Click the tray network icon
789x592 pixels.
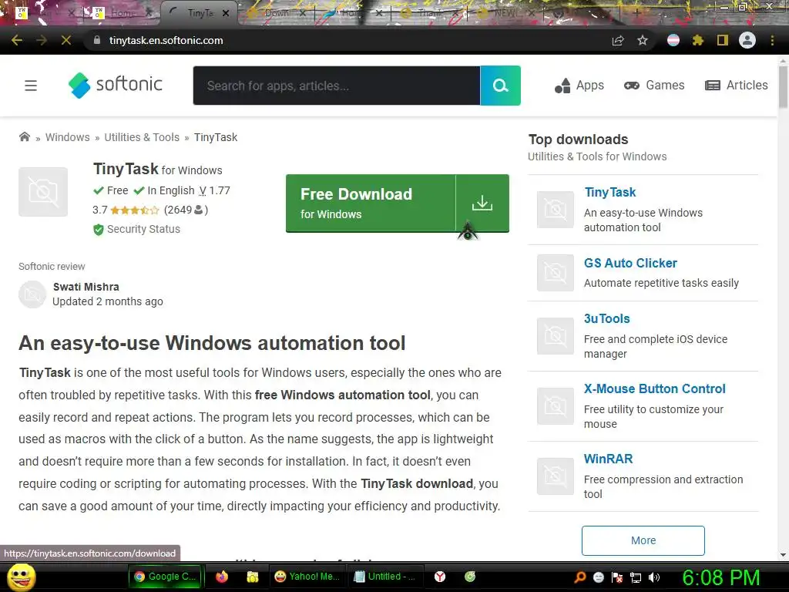(636, 577)
